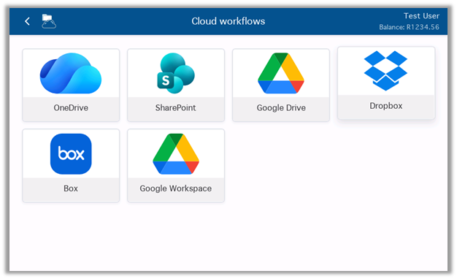The height and width of the screenshot is (279, 457).
Task: Click the Dropbox label
Action: tap(386, 106)
